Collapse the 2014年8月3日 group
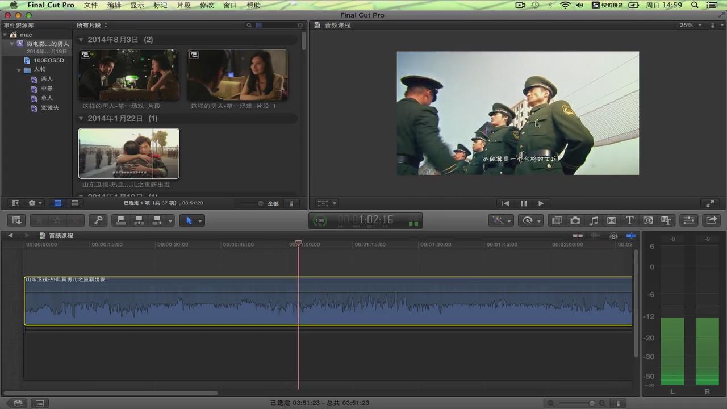This screenshot has width=727, height=409. pyautogui.click(x=81, y=40)
